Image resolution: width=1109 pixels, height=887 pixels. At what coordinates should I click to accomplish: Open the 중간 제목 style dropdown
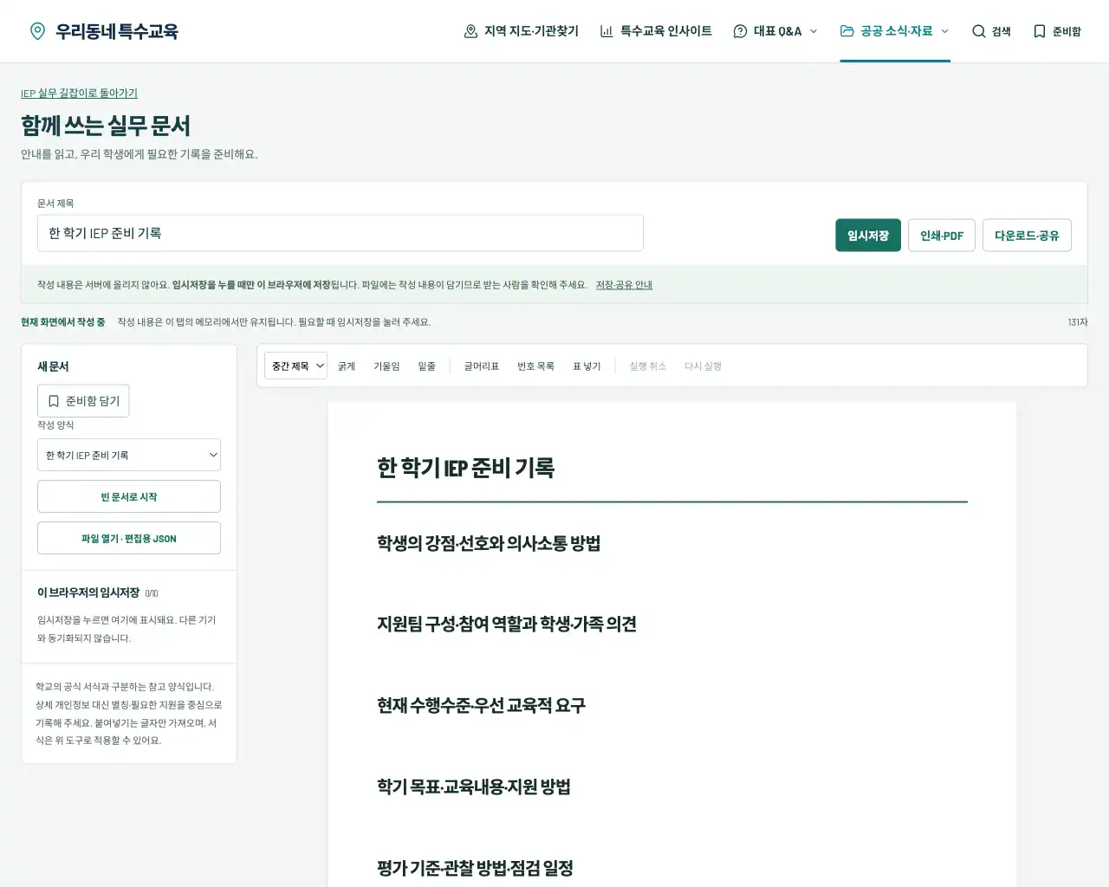pyautogui.click(x=295, y=366)
